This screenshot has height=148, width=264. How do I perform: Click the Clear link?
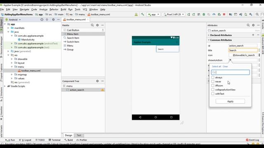click(225, 67)
